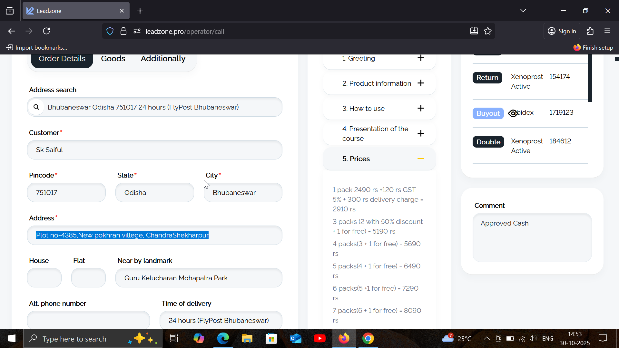Screen dimensions: 619x348
Task: Switch to the Goods tab
Action: (x=113, y=59)
